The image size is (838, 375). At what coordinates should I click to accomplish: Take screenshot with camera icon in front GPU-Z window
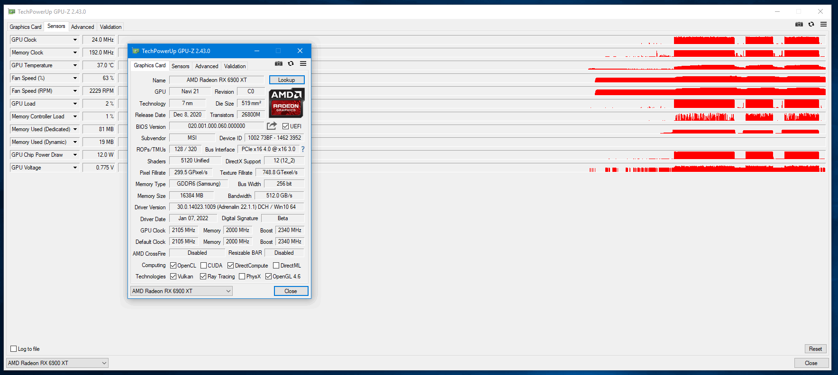coord(279,63)
